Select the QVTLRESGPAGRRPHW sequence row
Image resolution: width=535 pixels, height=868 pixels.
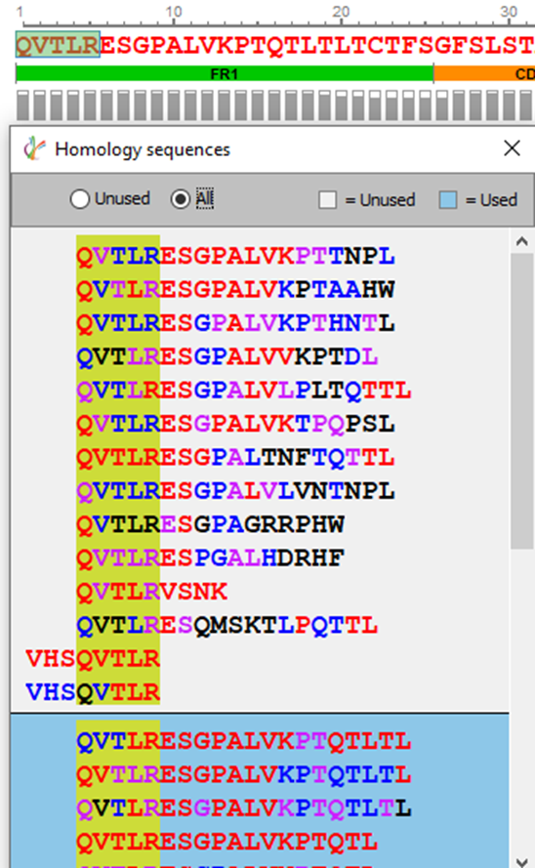click(211, 524)
